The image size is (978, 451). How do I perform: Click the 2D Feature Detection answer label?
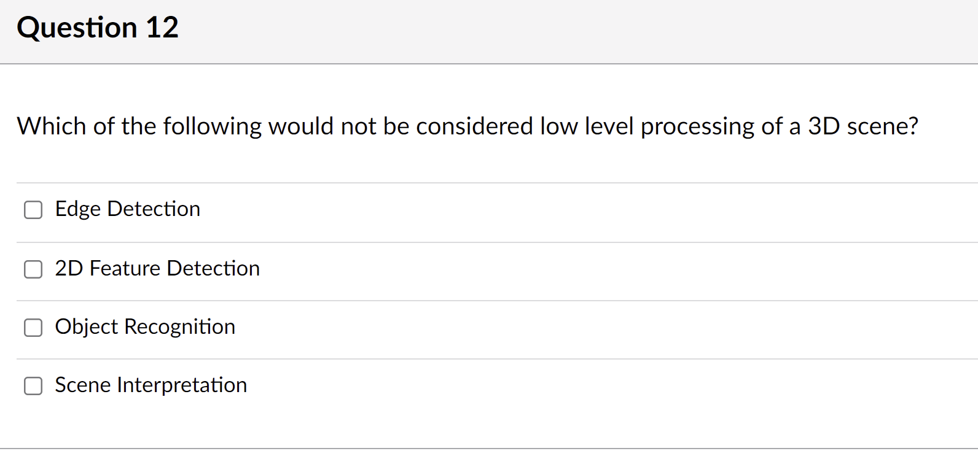pyautogui.click(x=157, y=269)
